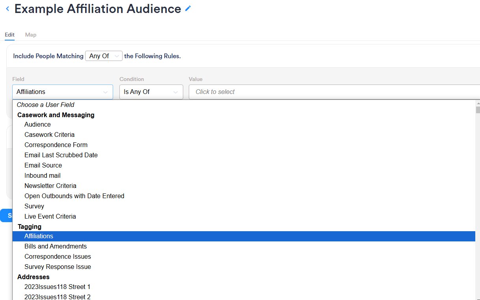Select Affiliations under Tagging
Image resolution: width=480 pixels, height=300 pixels.
39,236
